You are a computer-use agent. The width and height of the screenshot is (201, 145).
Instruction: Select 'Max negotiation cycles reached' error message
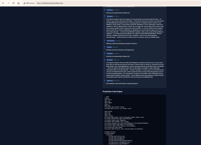coord(122,84)
